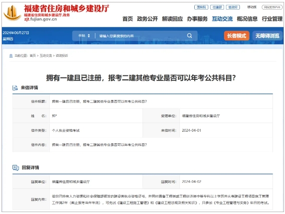Click the 移动版 mobile version link
This screenshot has width=285, height=214.
(x=252, y=7)
